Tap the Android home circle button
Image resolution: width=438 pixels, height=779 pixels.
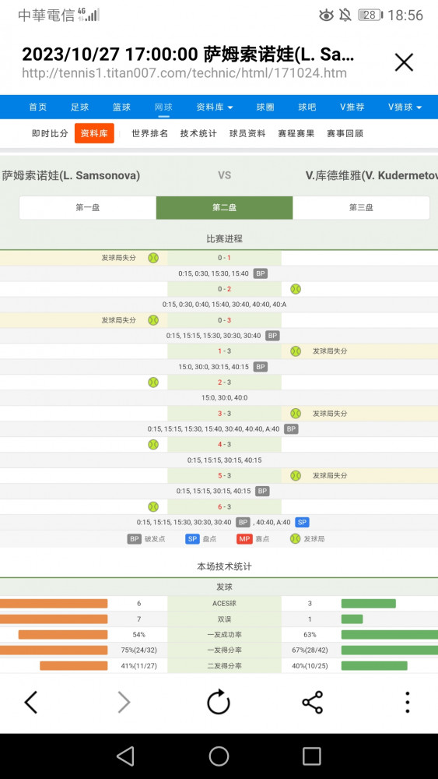pyautogui.click(x=219, y=756)
